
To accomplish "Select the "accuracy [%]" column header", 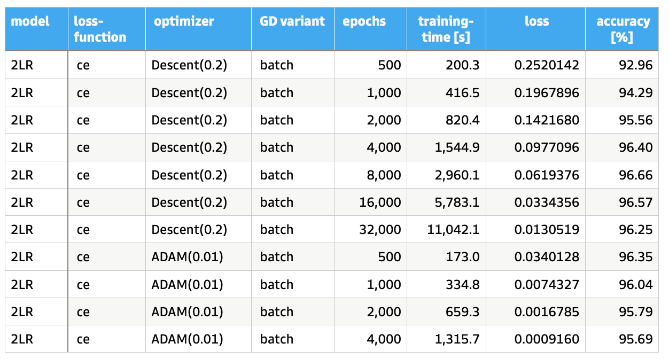I will (623, 29).
